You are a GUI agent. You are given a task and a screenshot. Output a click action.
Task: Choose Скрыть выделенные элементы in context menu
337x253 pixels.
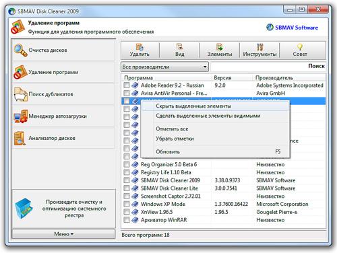pyautogui.click(x=215, y=106)
